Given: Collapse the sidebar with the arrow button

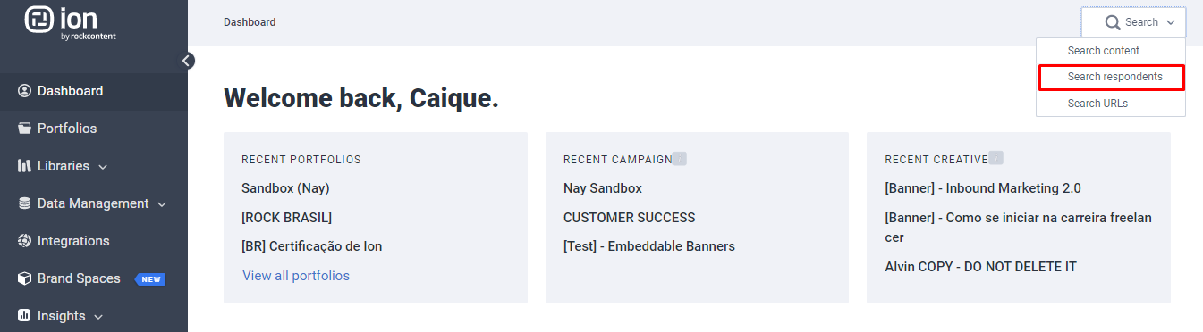Looking at the screenshot, I should click(x=187, y=61).
